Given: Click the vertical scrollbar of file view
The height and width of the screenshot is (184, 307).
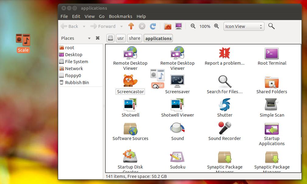Looking at the screenshot, I should click(301, 146).
